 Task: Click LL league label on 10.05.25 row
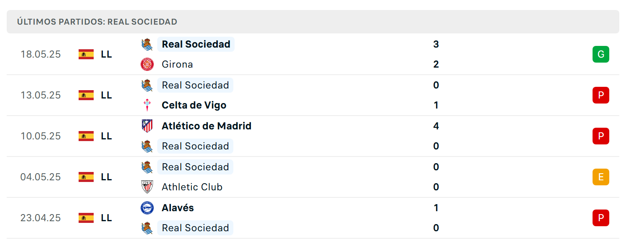coord(106,136)
